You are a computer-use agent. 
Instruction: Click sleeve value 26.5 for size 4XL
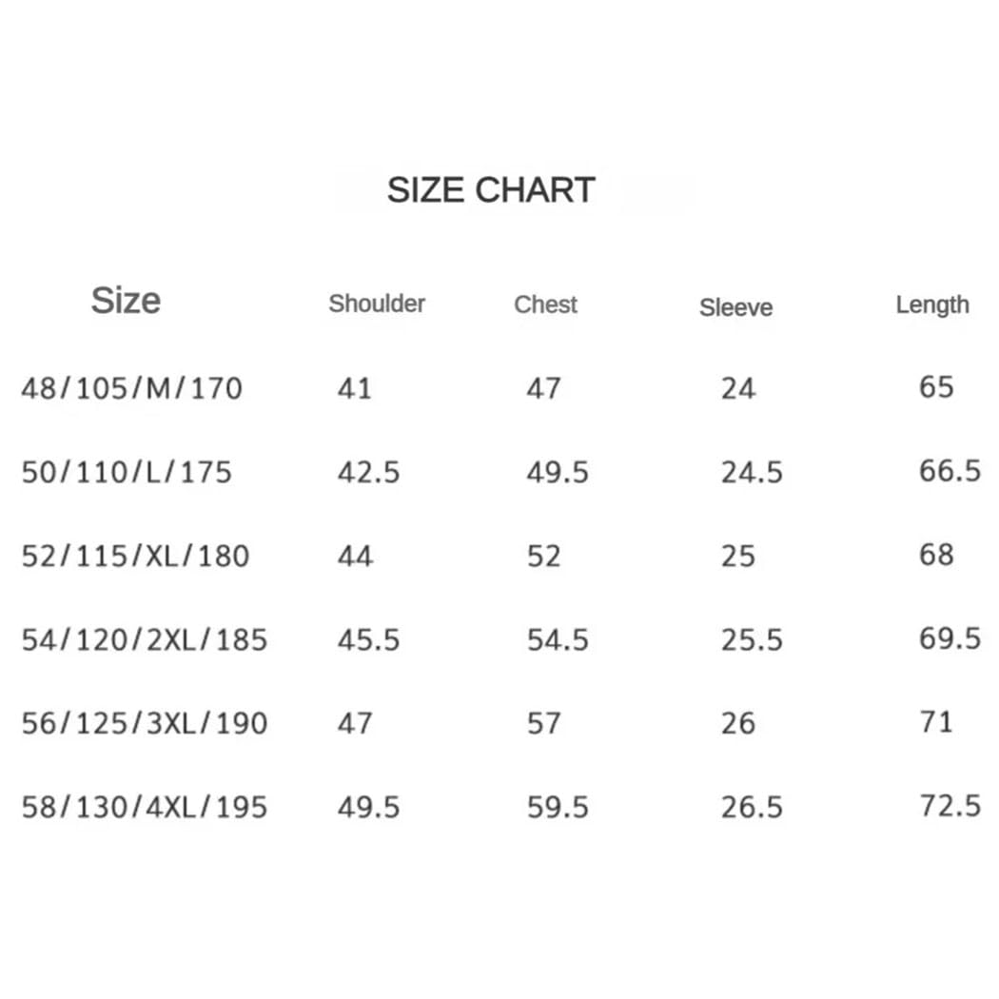[752, 807]
